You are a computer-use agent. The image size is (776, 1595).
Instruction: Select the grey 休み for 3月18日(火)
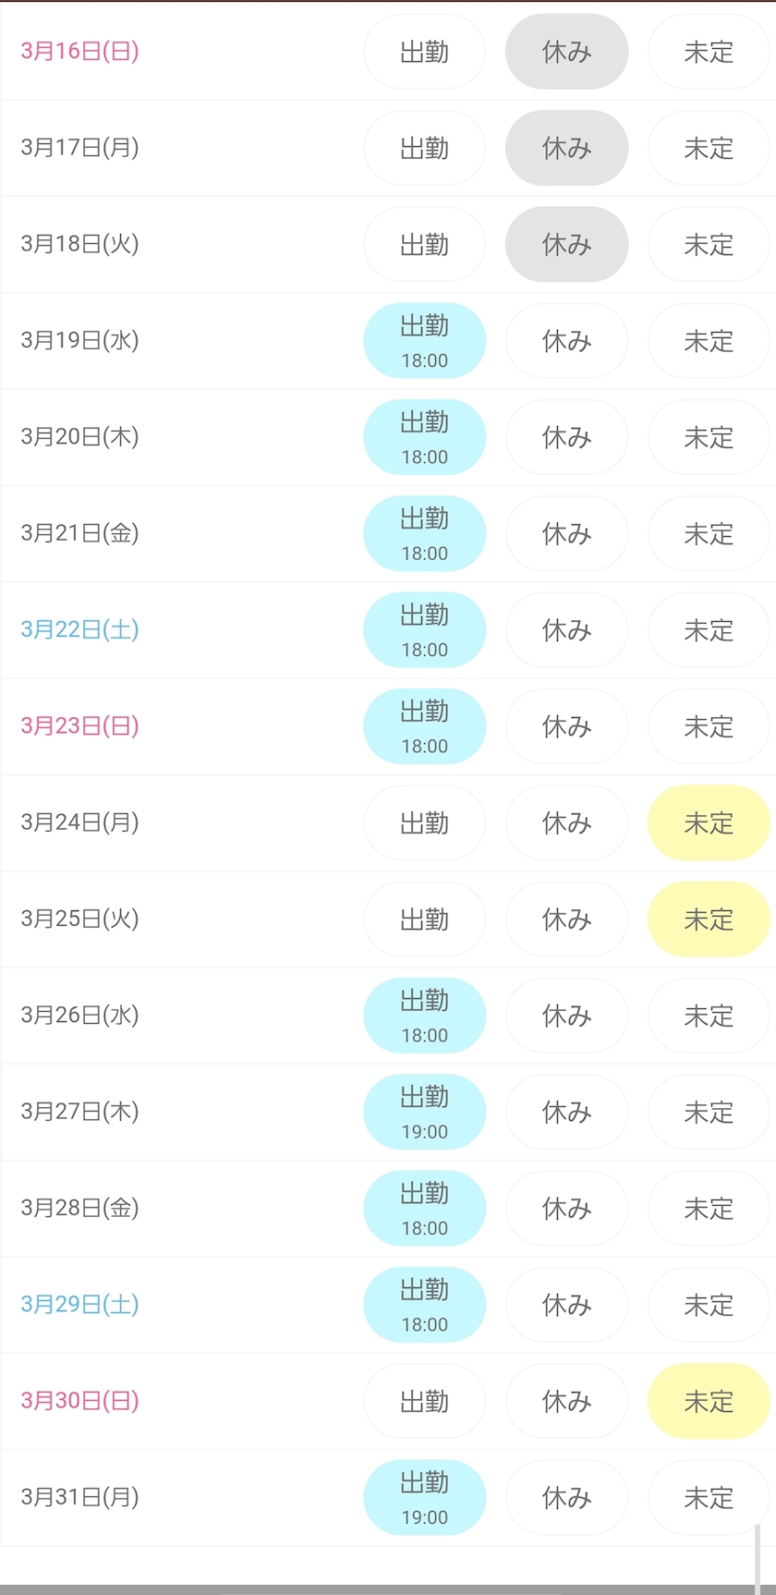(x=566, y=244)
